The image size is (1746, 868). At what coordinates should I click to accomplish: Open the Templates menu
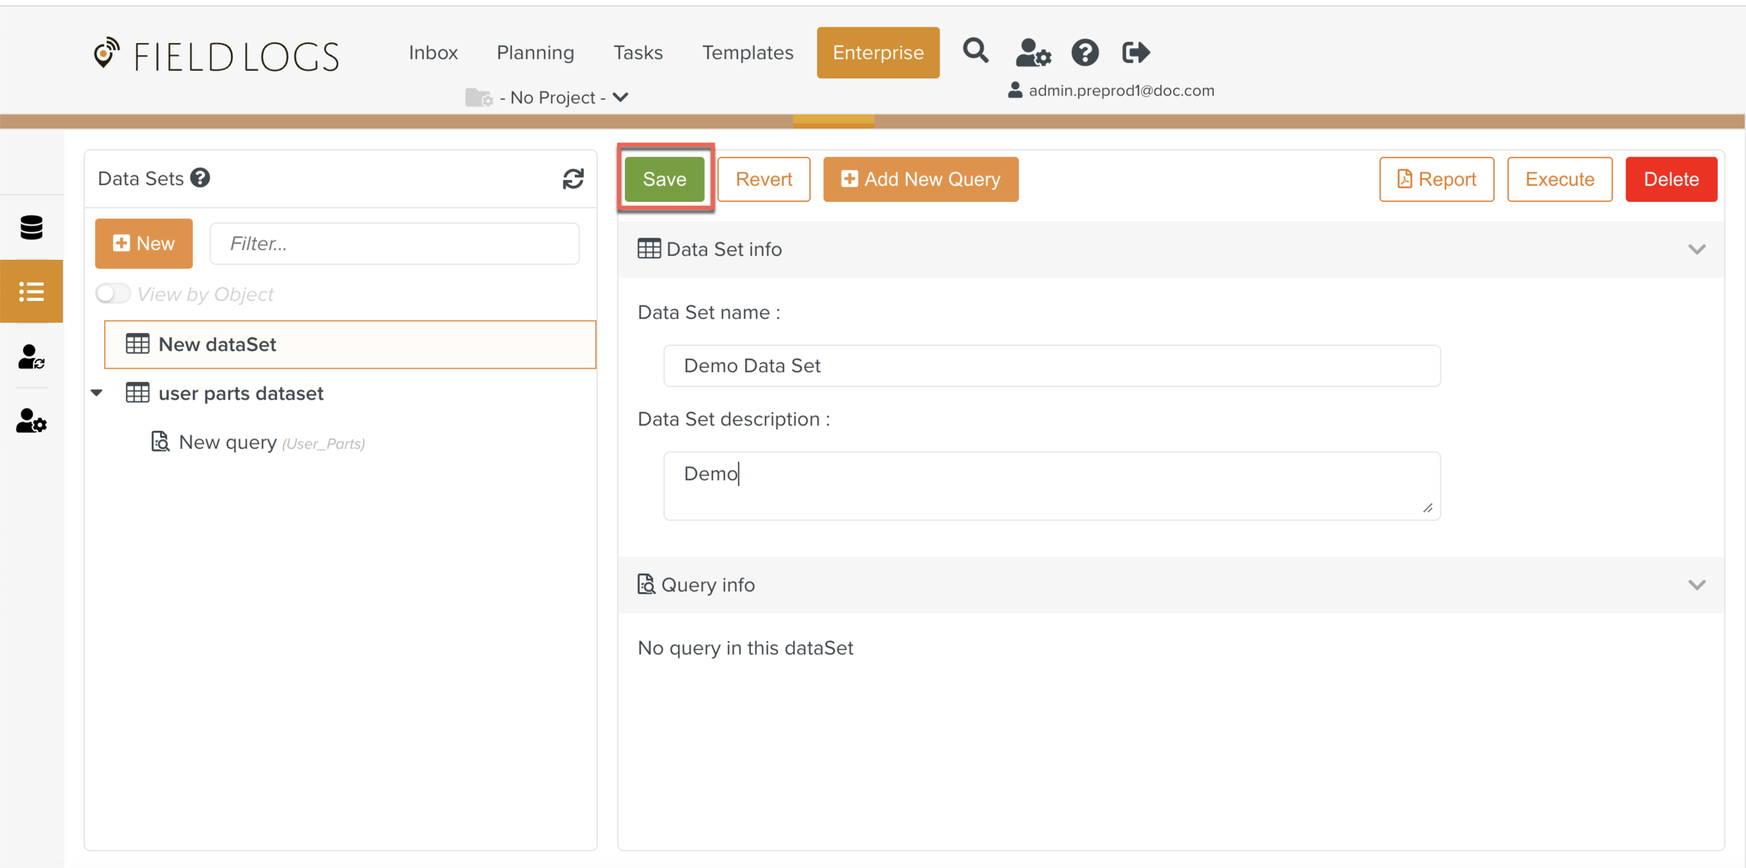click(747, 52)
